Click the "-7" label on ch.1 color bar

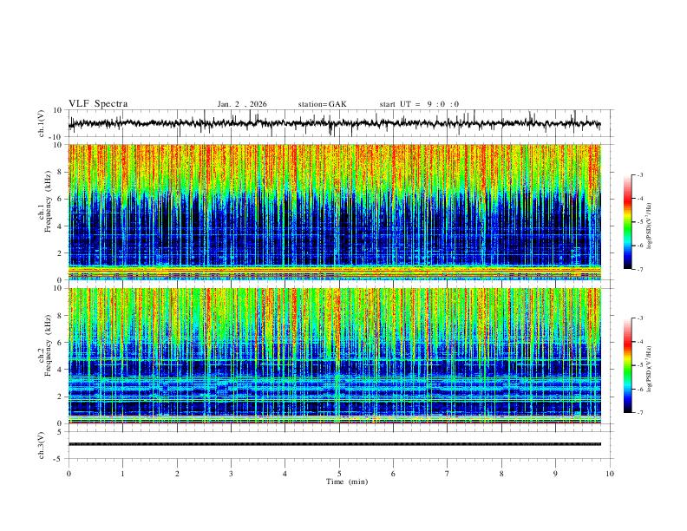[639, 269]
